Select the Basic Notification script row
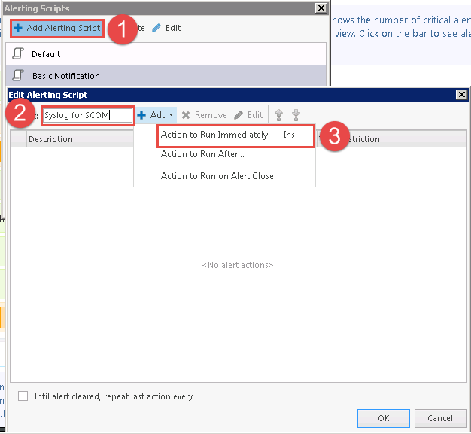471x434 pixels. tap(166, 76)
